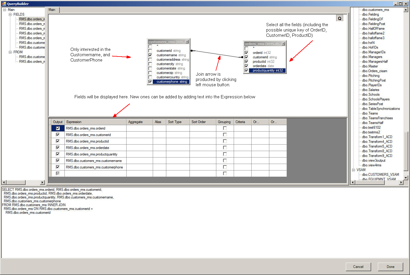The width and height of the screenshot is (410, 275).
Task: Click the Done button
Action: click(391, 267)
